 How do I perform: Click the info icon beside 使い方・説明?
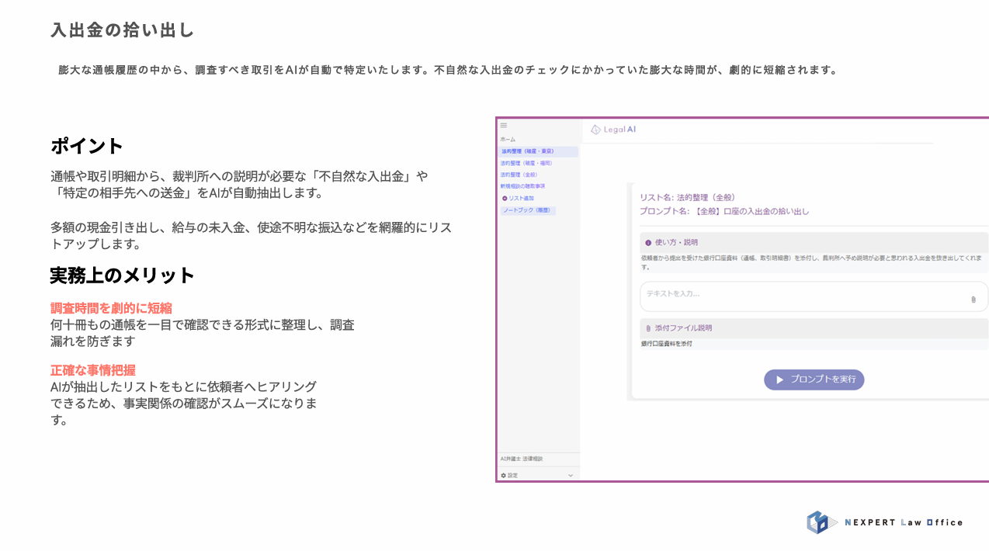647,242
